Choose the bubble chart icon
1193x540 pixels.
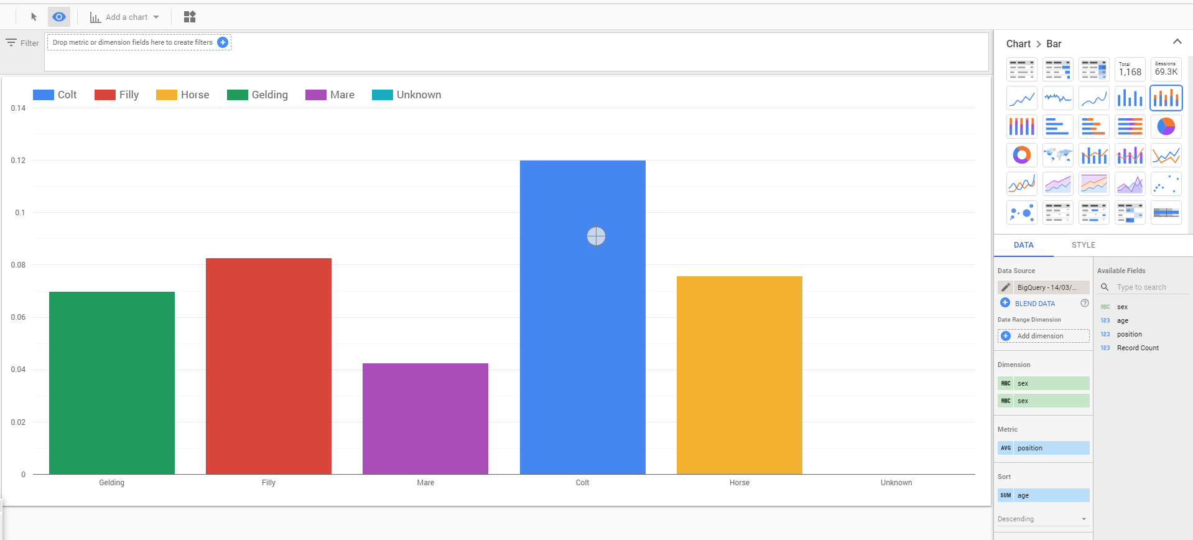click(x=1021, y=213)
